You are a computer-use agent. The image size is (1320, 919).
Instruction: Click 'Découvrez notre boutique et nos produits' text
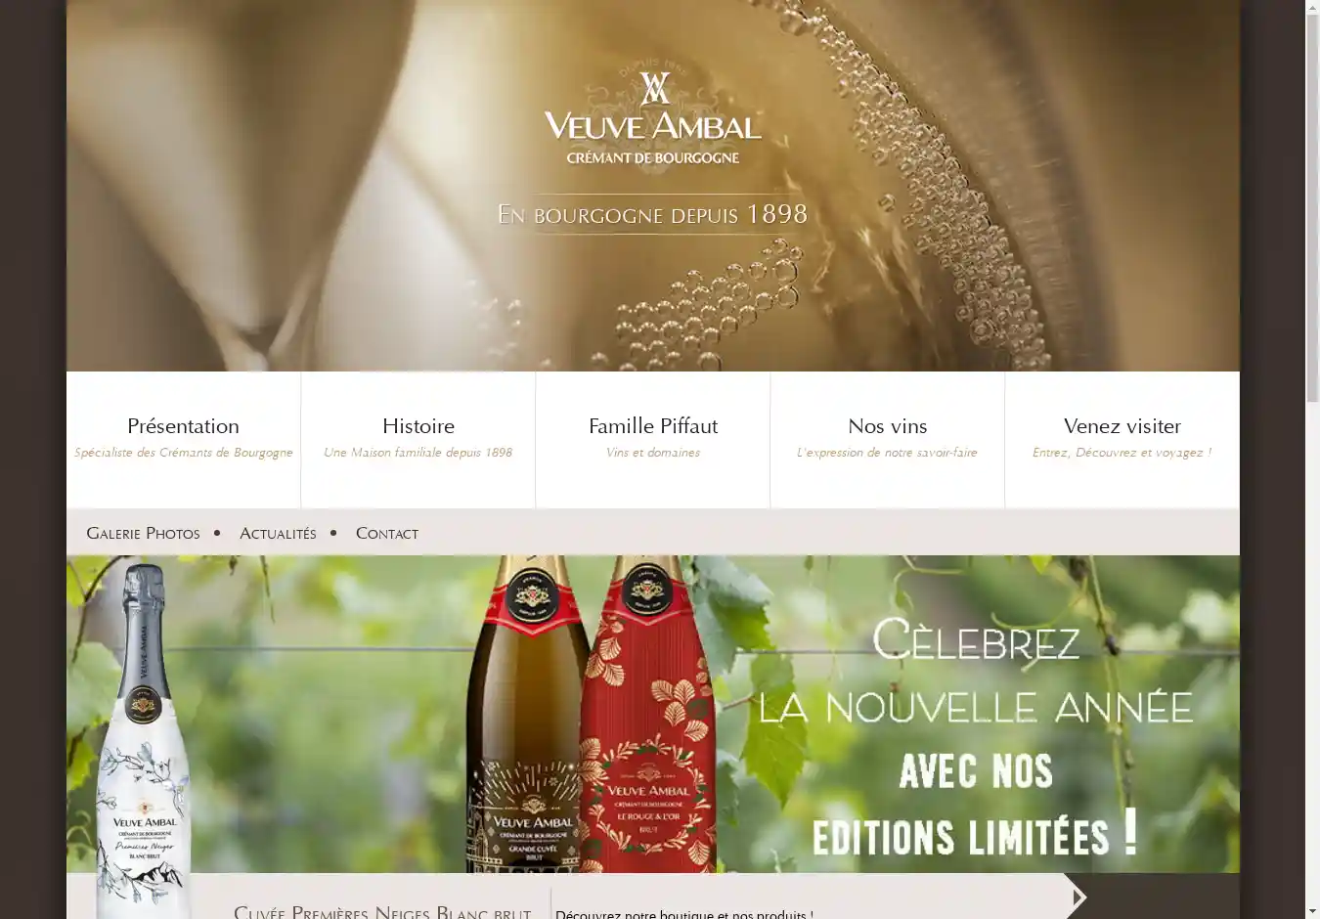click(x=684, y=914)
